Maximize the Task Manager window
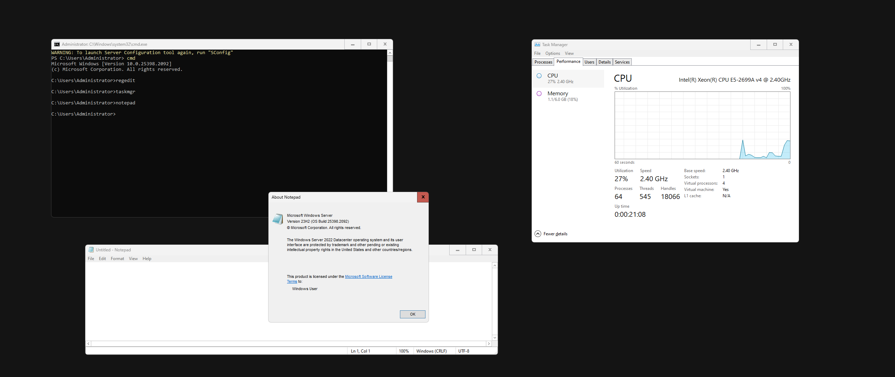 775,45
